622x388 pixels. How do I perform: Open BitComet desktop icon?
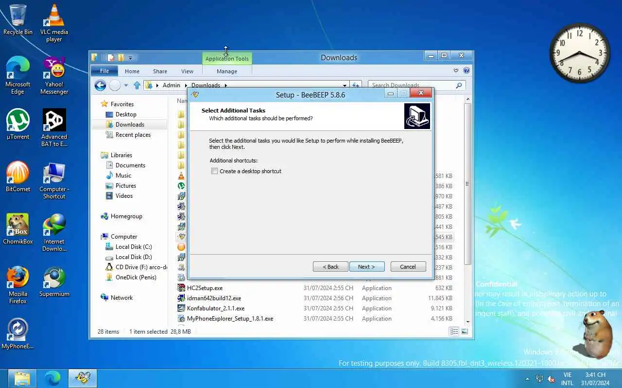point(18,177)
